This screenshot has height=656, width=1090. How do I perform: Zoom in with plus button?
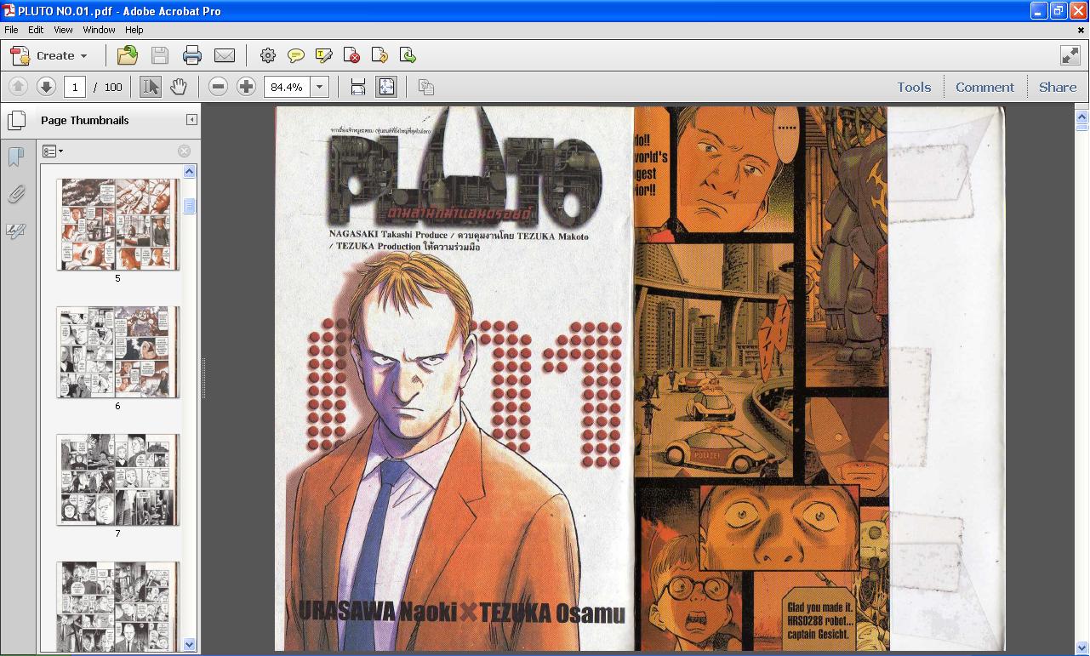coord(246,87)
